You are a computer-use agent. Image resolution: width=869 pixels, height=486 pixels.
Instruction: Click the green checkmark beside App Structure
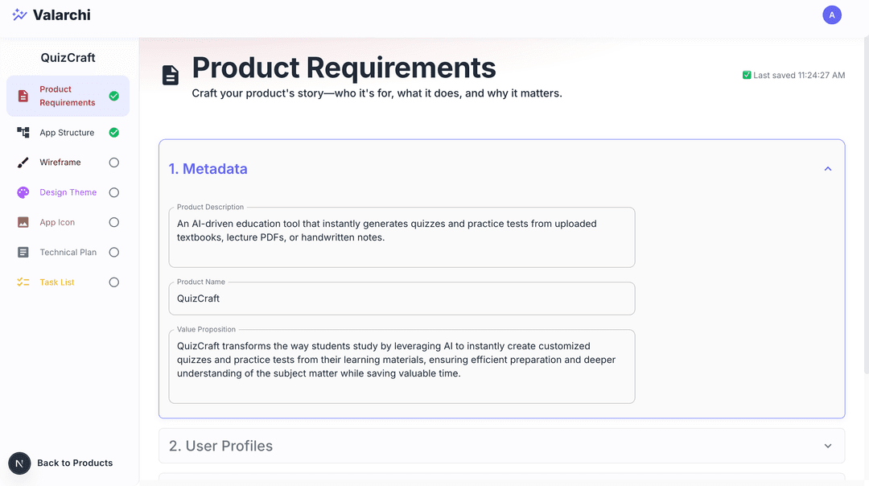(113, 132)
